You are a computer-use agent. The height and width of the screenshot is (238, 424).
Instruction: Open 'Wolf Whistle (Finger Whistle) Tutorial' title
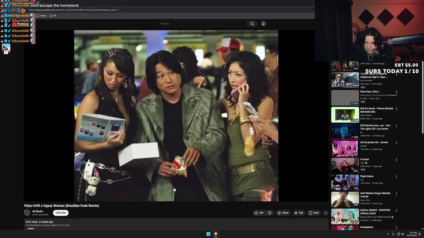pos(375,195)
